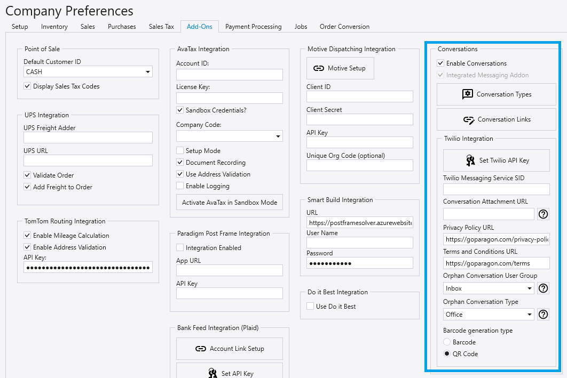Switch to Payment Processing tab
Screen dimensions: 567x378
pyautogui.click(x=253, y=27)
